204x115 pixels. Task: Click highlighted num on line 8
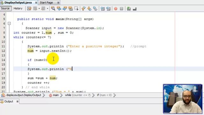[x=49, y=33]
